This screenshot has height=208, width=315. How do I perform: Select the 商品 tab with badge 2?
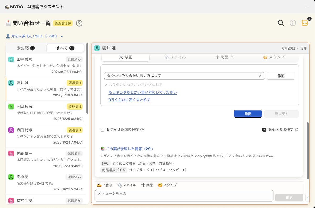[x=224, y=57]
